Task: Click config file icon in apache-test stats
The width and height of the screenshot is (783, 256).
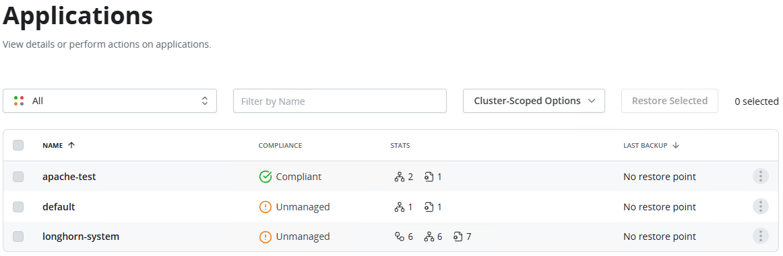Action: coord(429,177)
